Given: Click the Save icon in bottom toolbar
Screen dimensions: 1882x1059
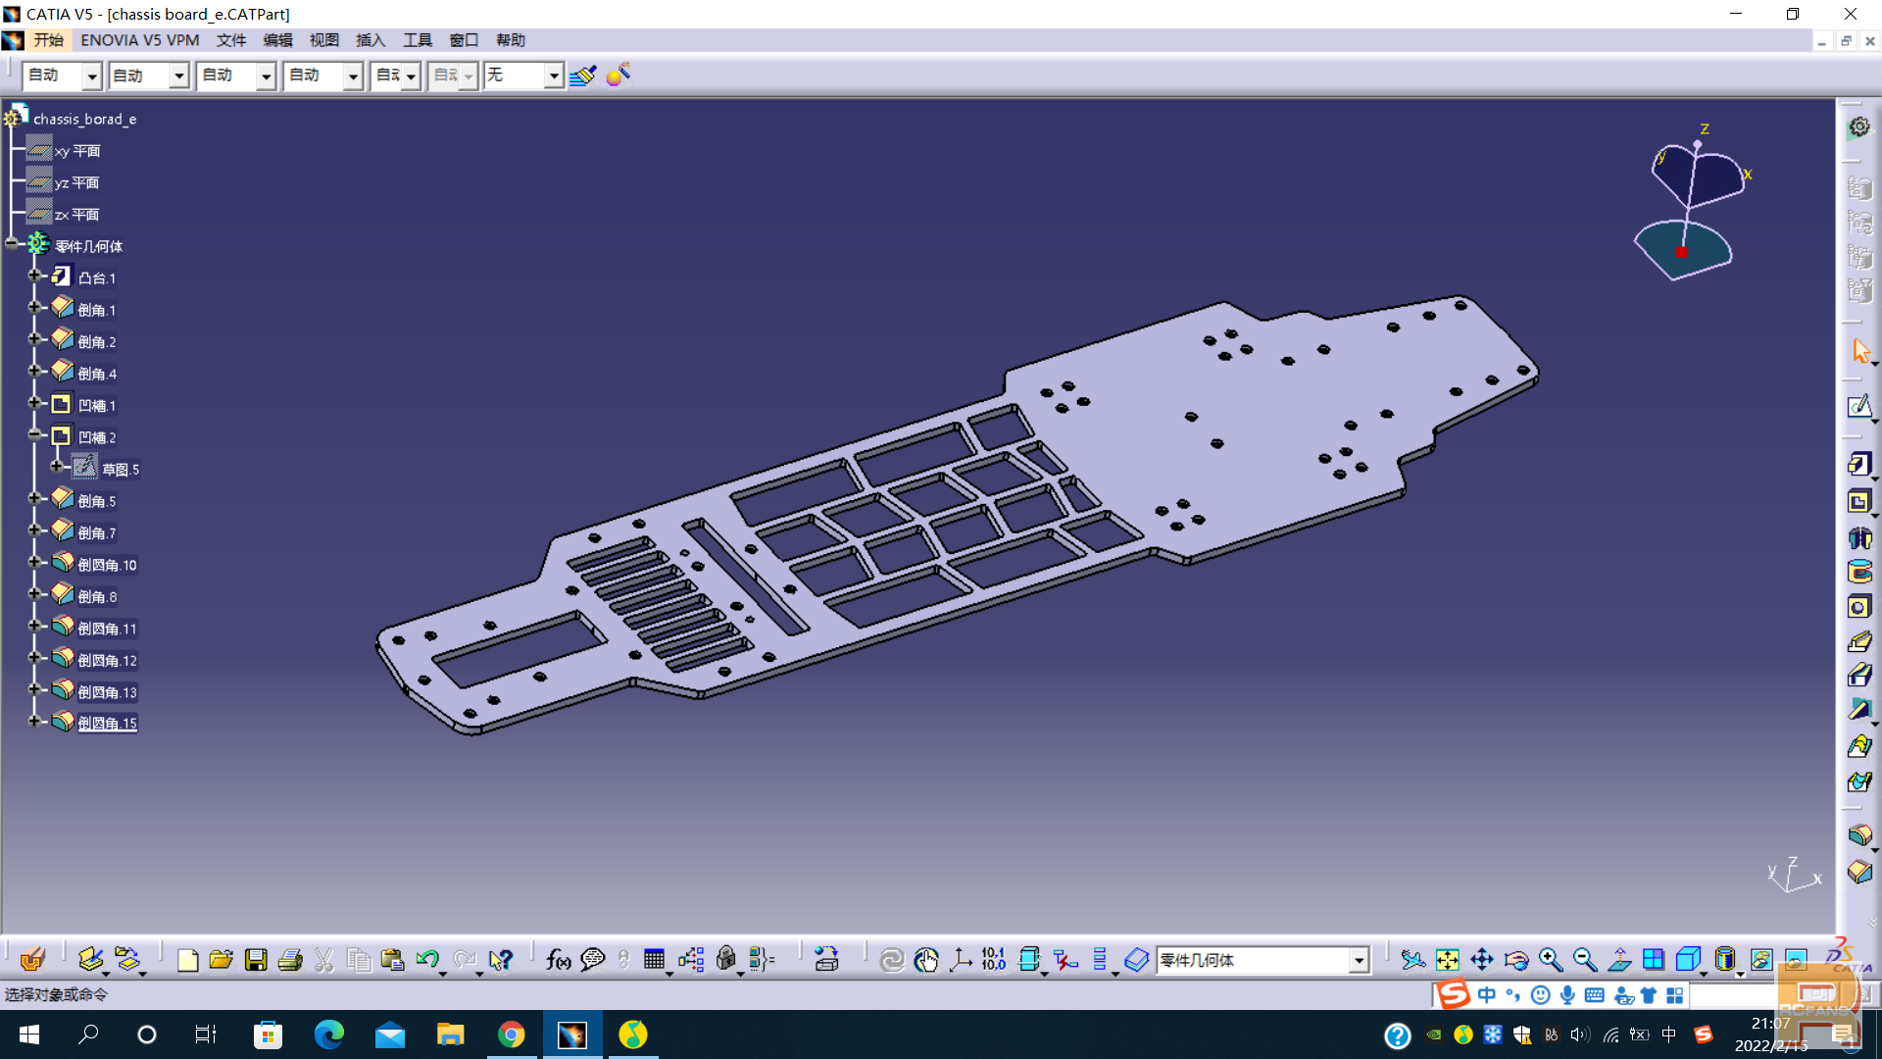Looking at the screenshot, I should [256, 960].
